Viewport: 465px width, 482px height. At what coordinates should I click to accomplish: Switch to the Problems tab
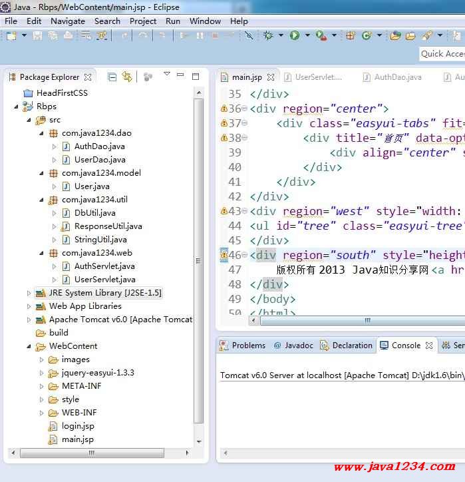pos(243,346)
